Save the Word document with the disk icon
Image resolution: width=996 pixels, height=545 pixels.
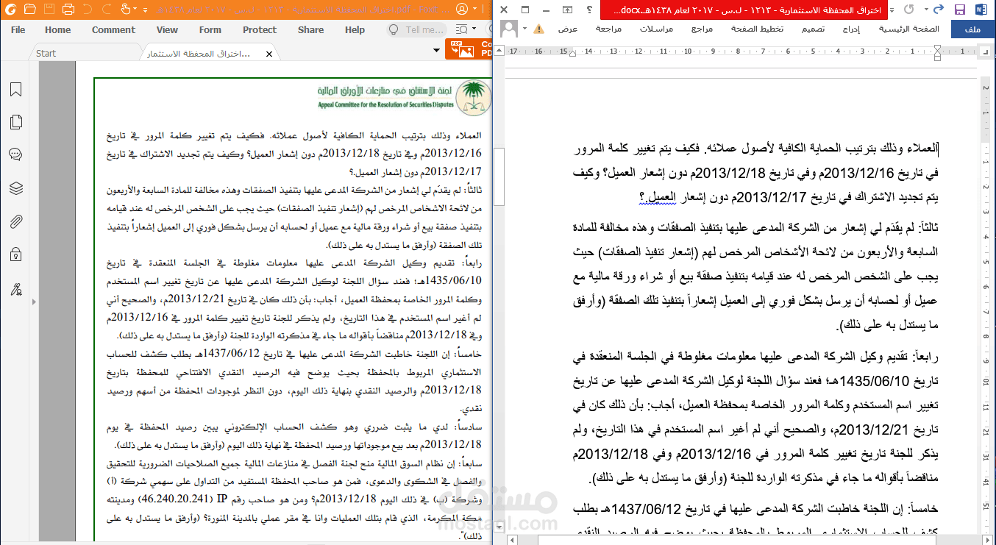[x=960, y=10]
